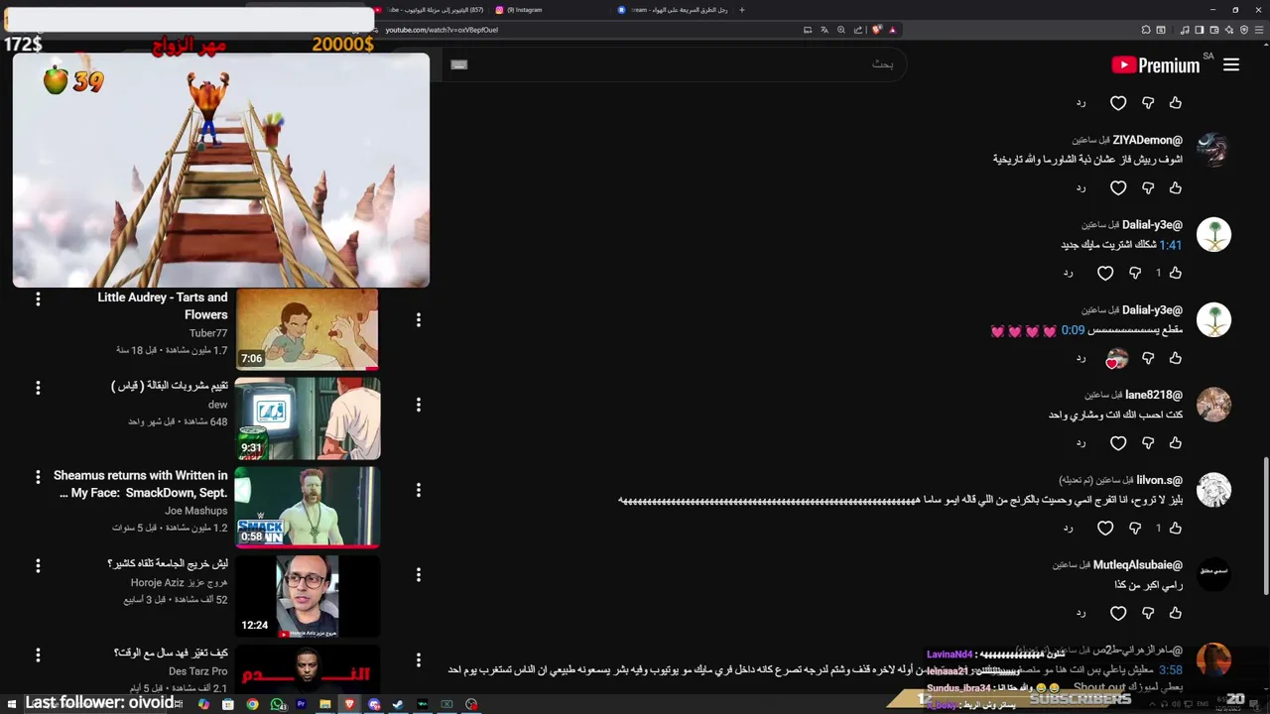
Task: Like the lane8218 comment
Action: 1175,443
